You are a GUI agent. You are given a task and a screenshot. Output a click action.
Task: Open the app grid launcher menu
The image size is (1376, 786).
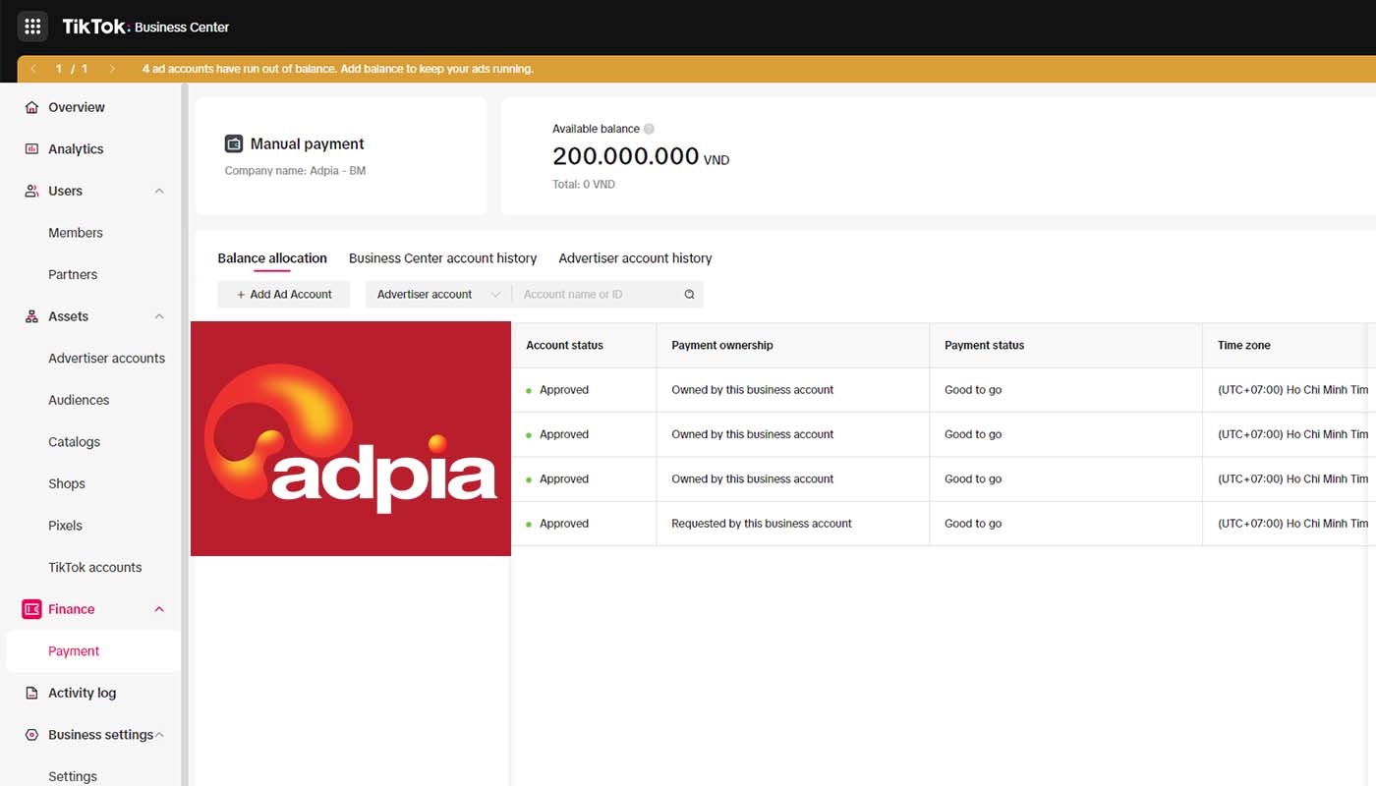[32, 27]
